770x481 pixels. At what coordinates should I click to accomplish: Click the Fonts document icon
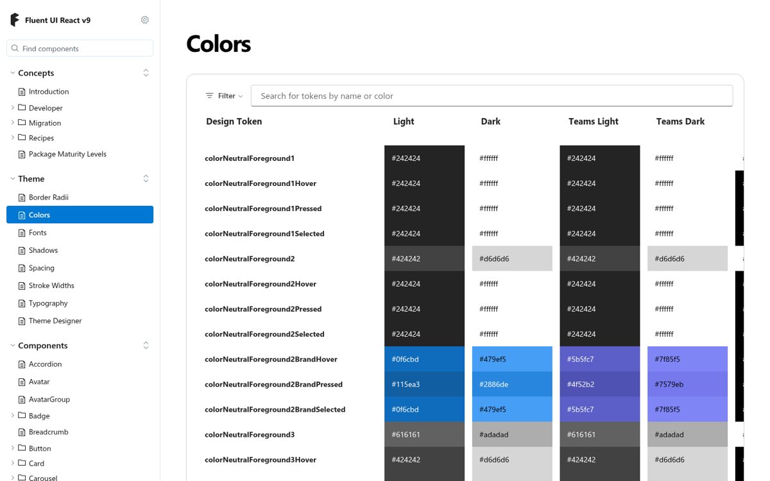22,233
